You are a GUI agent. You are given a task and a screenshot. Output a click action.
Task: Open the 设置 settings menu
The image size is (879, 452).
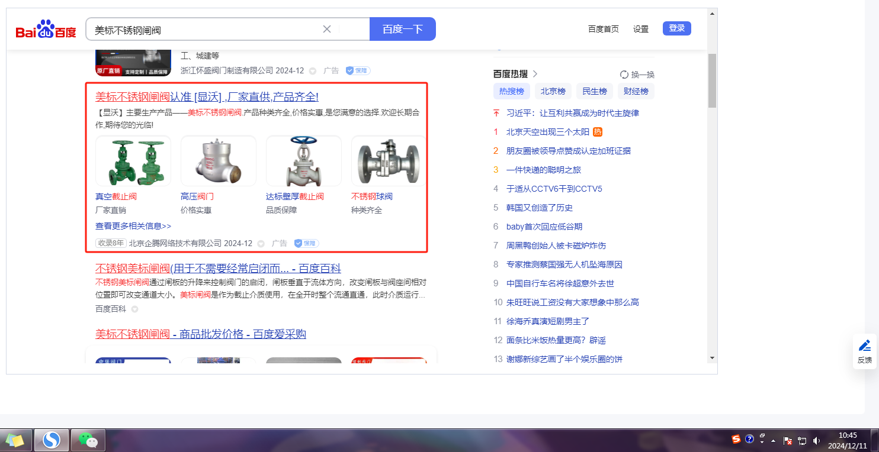click(x=641, y=29)
